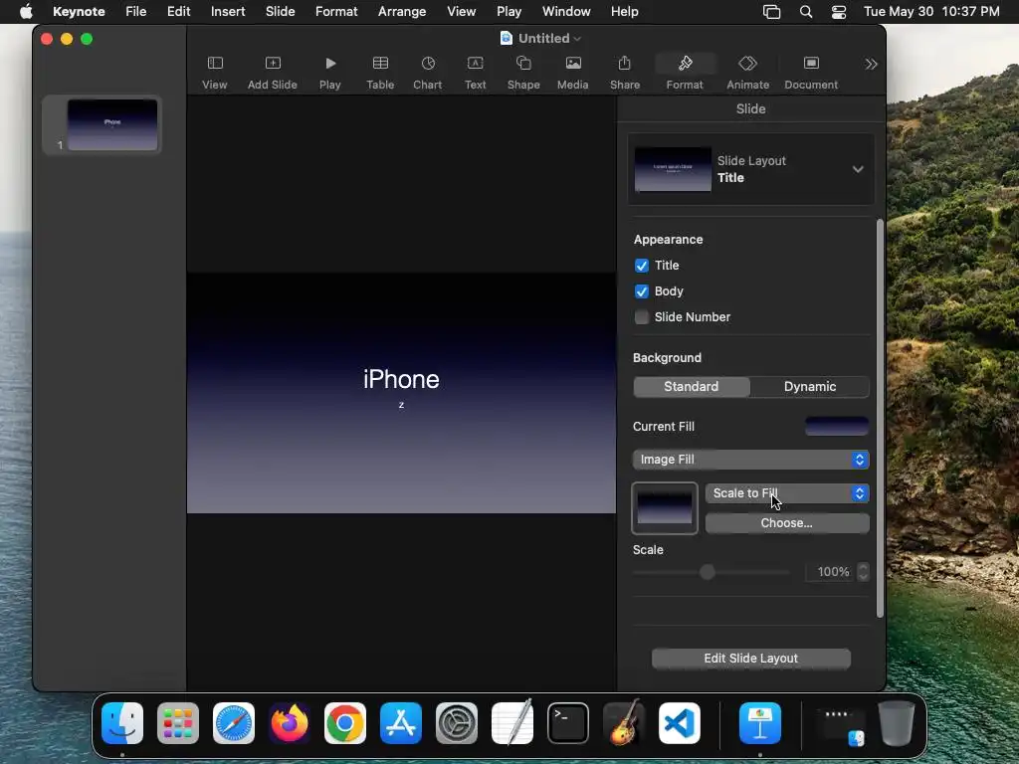Open the Slide menu

(280, 12)
